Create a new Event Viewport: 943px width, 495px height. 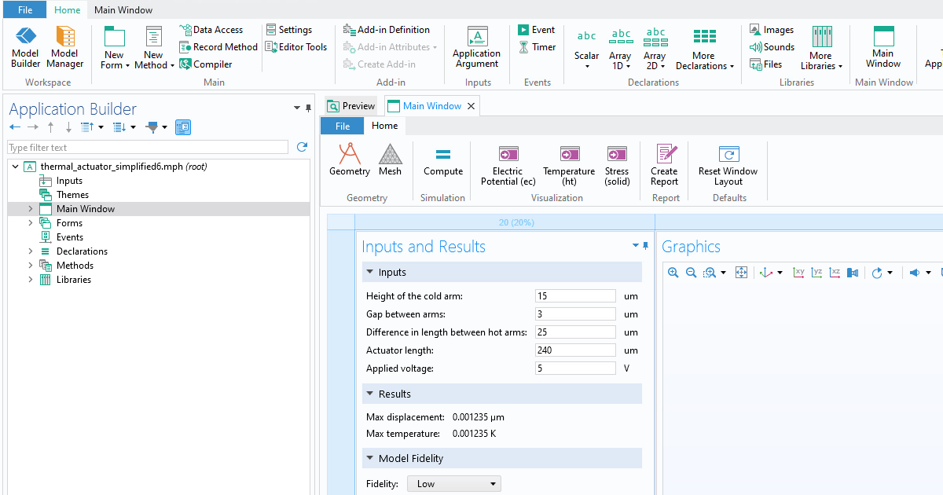pos(536,30)
